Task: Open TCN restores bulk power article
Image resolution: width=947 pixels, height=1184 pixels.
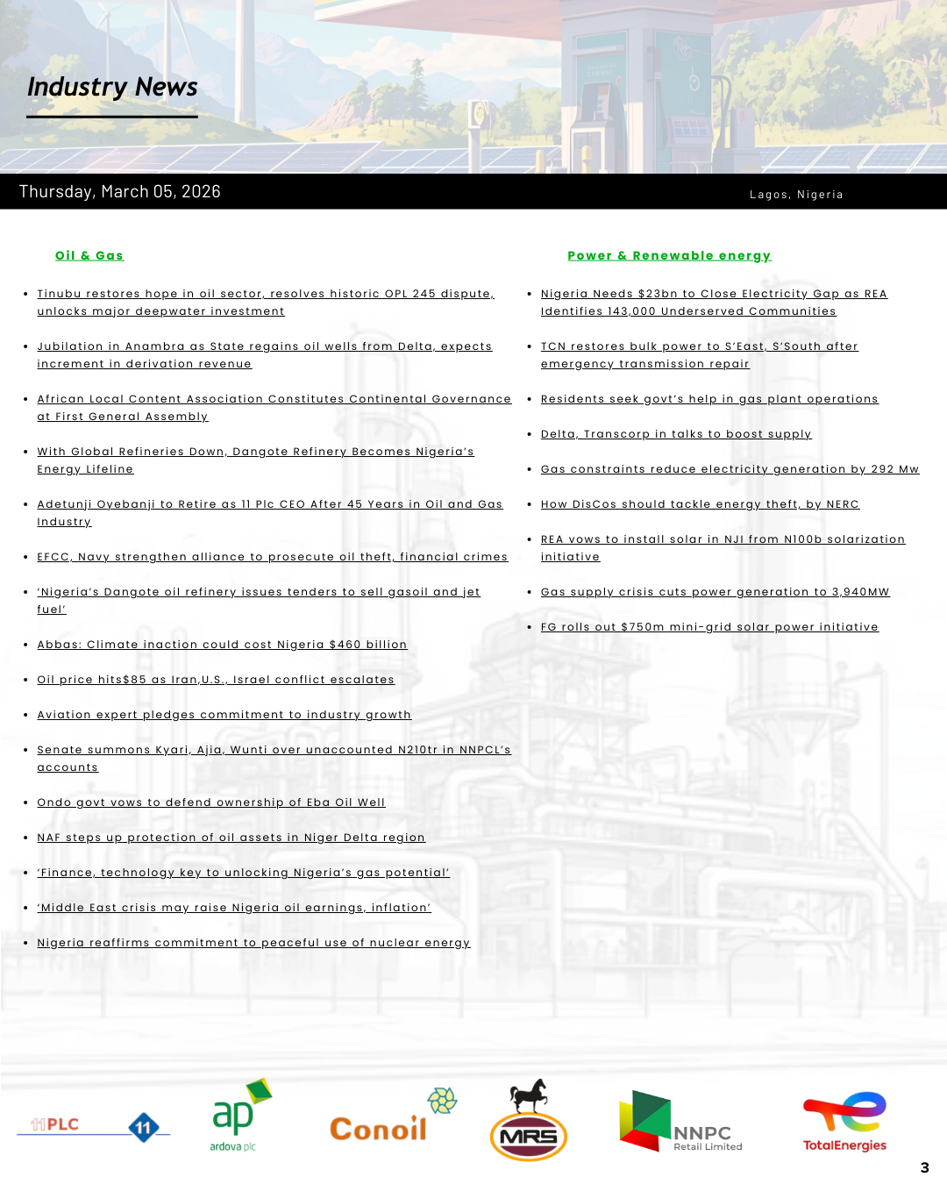Action: [x=699, y=346]
